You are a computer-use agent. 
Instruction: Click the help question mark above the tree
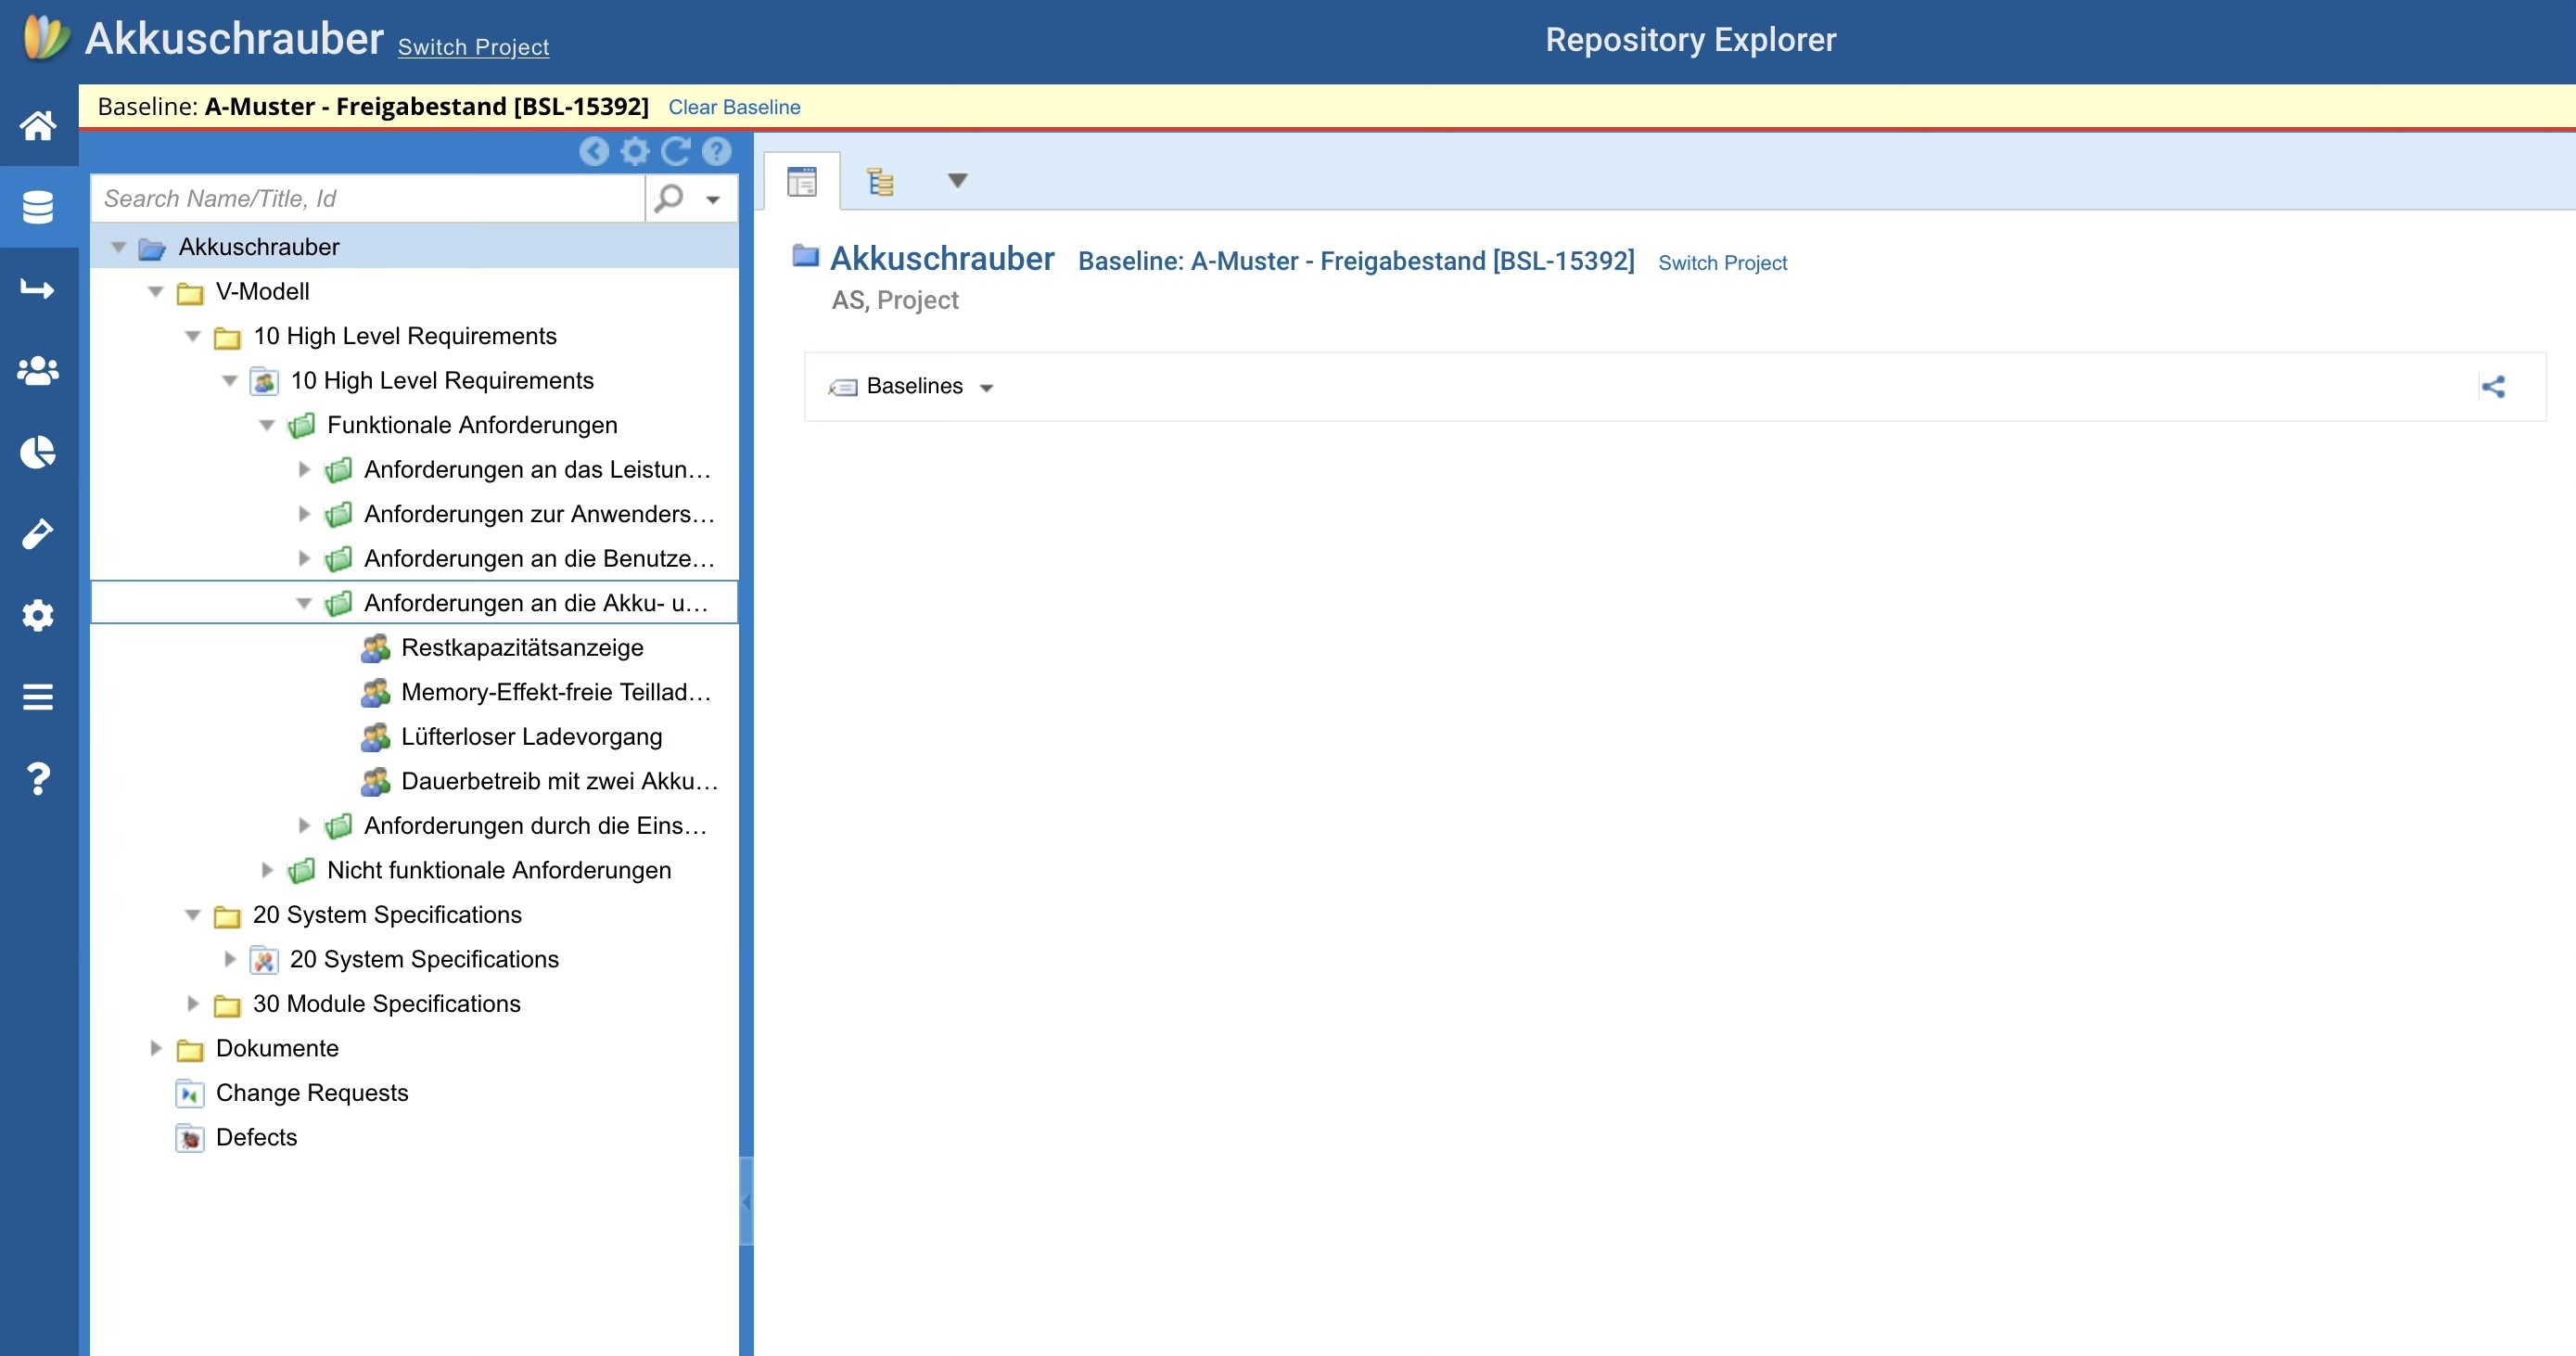(x=716, y=151)
